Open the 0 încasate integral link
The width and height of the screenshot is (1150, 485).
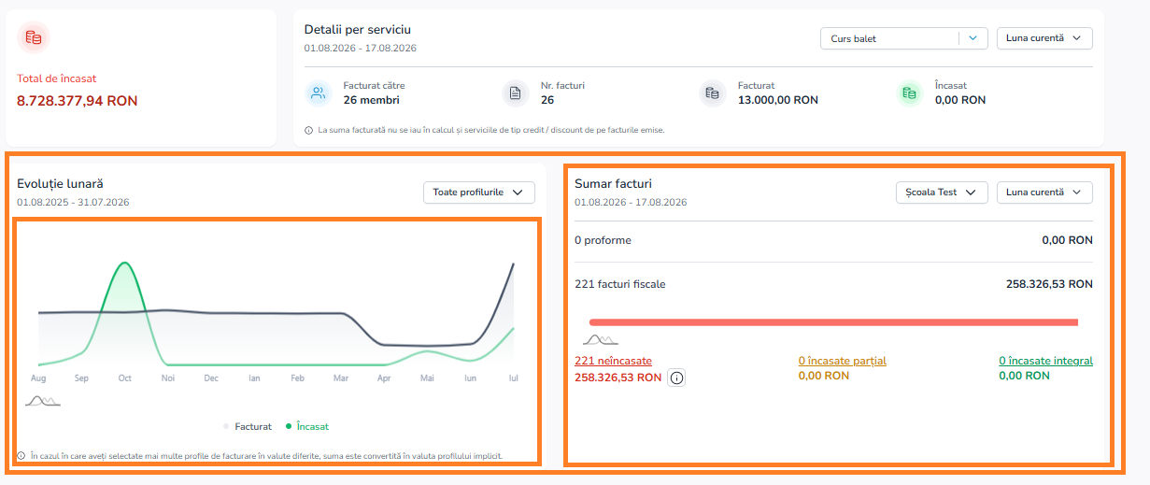point(1045,361)
